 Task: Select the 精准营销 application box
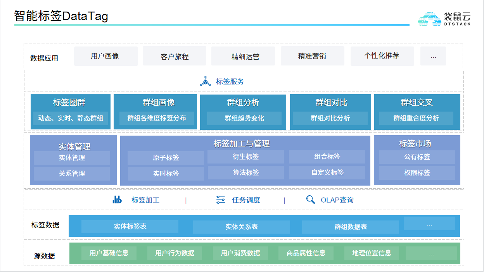pyautogui.click(x=312, y=56)
